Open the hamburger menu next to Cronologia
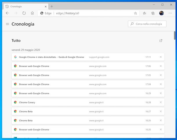Image resolution: width=177 pixels, height=140 pixels. pyautogui.click(x=8, y=24)
